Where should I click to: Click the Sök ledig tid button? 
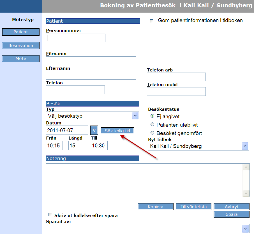coord(117,131)
